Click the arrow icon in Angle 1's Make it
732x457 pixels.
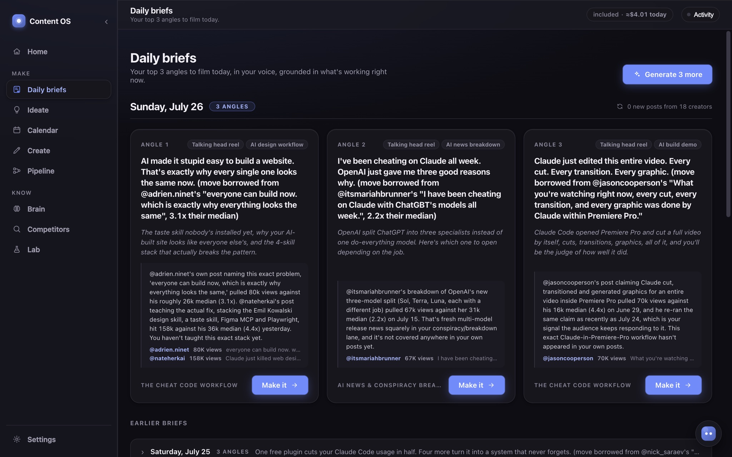(x=295, y=385)
